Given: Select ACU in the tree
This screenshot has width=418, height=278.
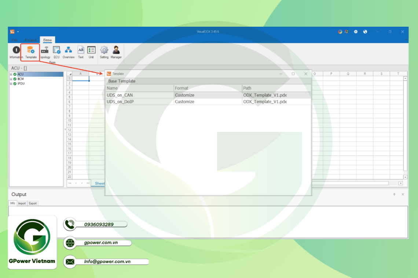Looking at the screenshot, I should (21, 74).
